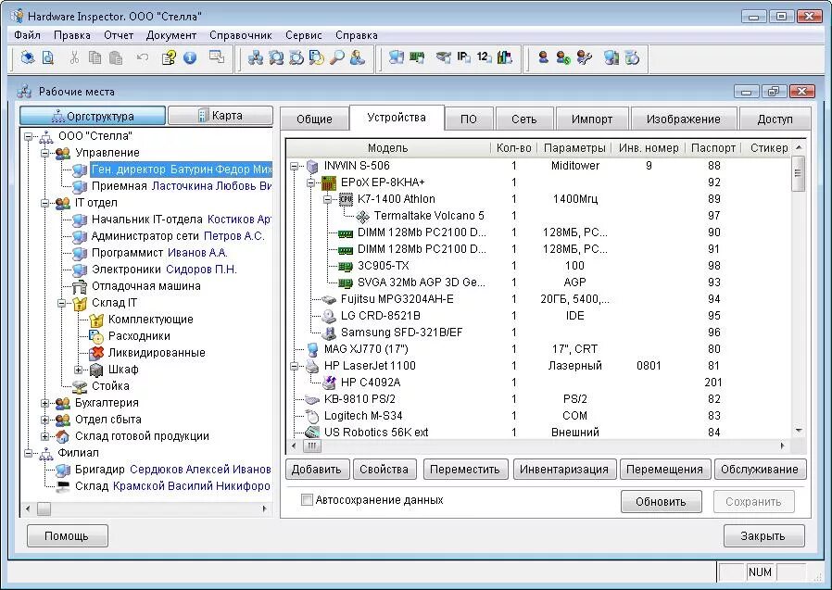Click the Переместить button
The width and height of the screenshot is (832, 590).
coord(465,469)
